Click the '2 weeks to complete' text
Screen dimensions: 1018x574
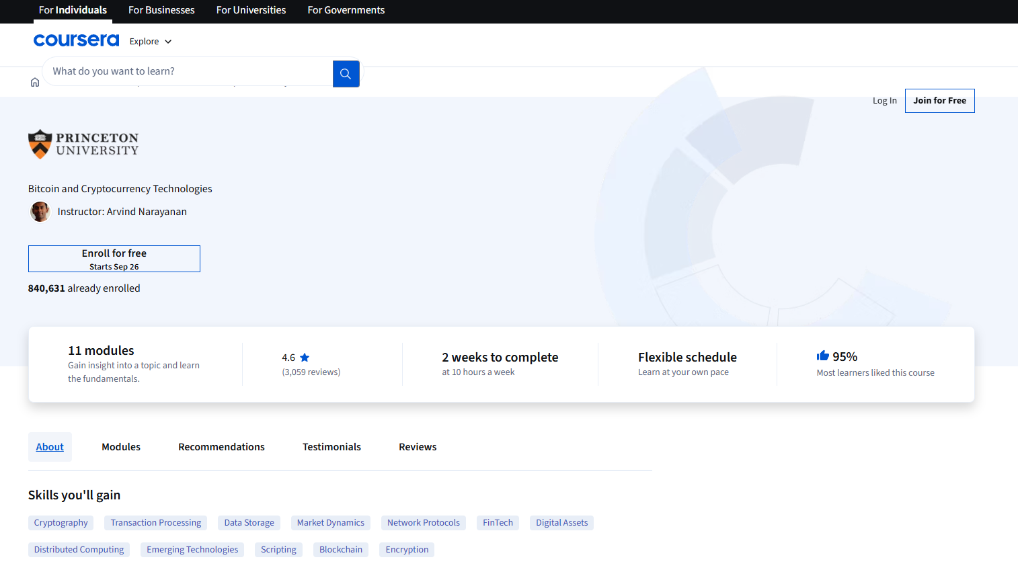[500, 358]
